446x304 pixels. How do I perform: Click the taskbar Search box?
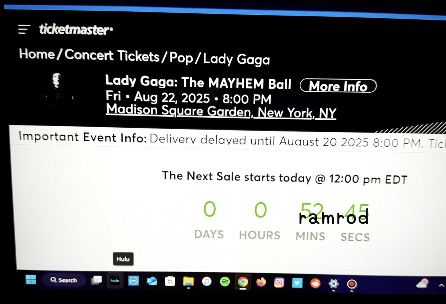[64, 280]
